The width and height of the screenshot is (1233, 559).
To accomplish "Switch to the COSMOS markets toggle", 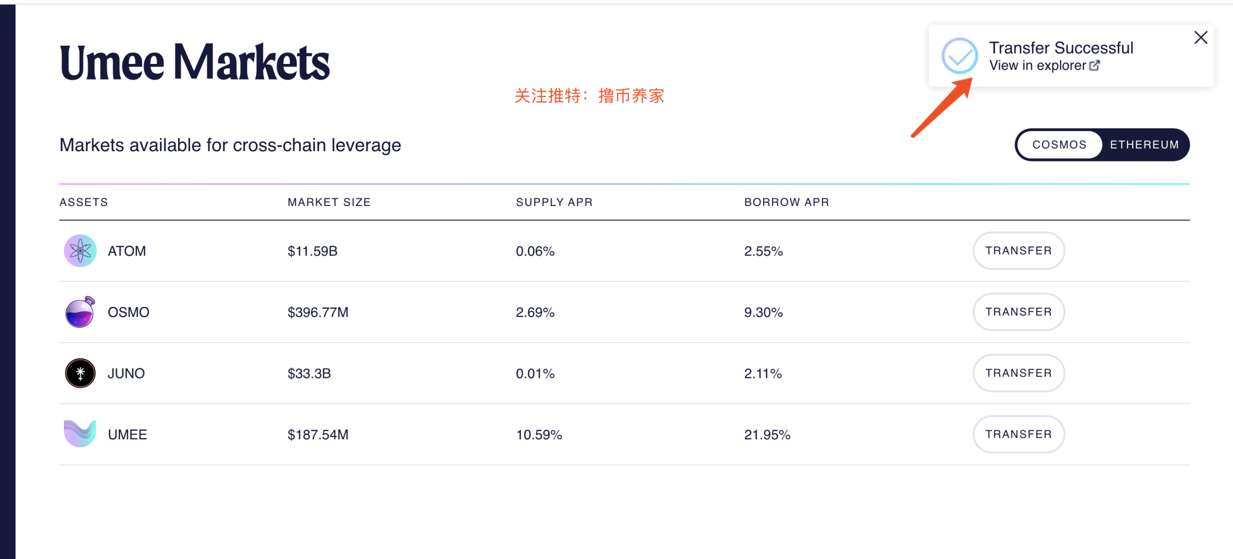I will pyautogui.click(x=1059, y=145).
